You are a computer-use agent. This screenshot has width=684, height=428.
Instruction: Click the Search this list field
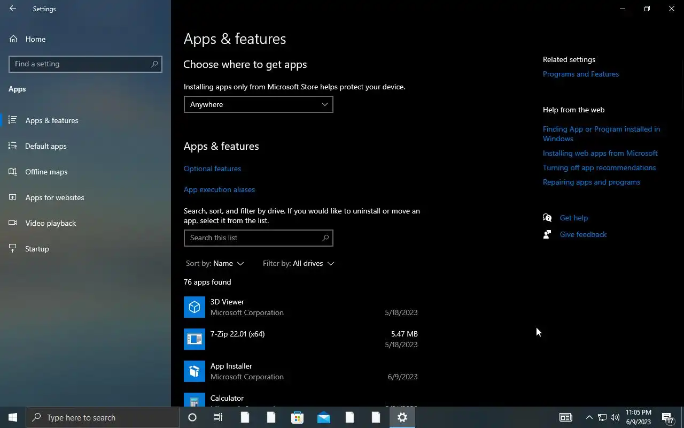click(259, 238)
